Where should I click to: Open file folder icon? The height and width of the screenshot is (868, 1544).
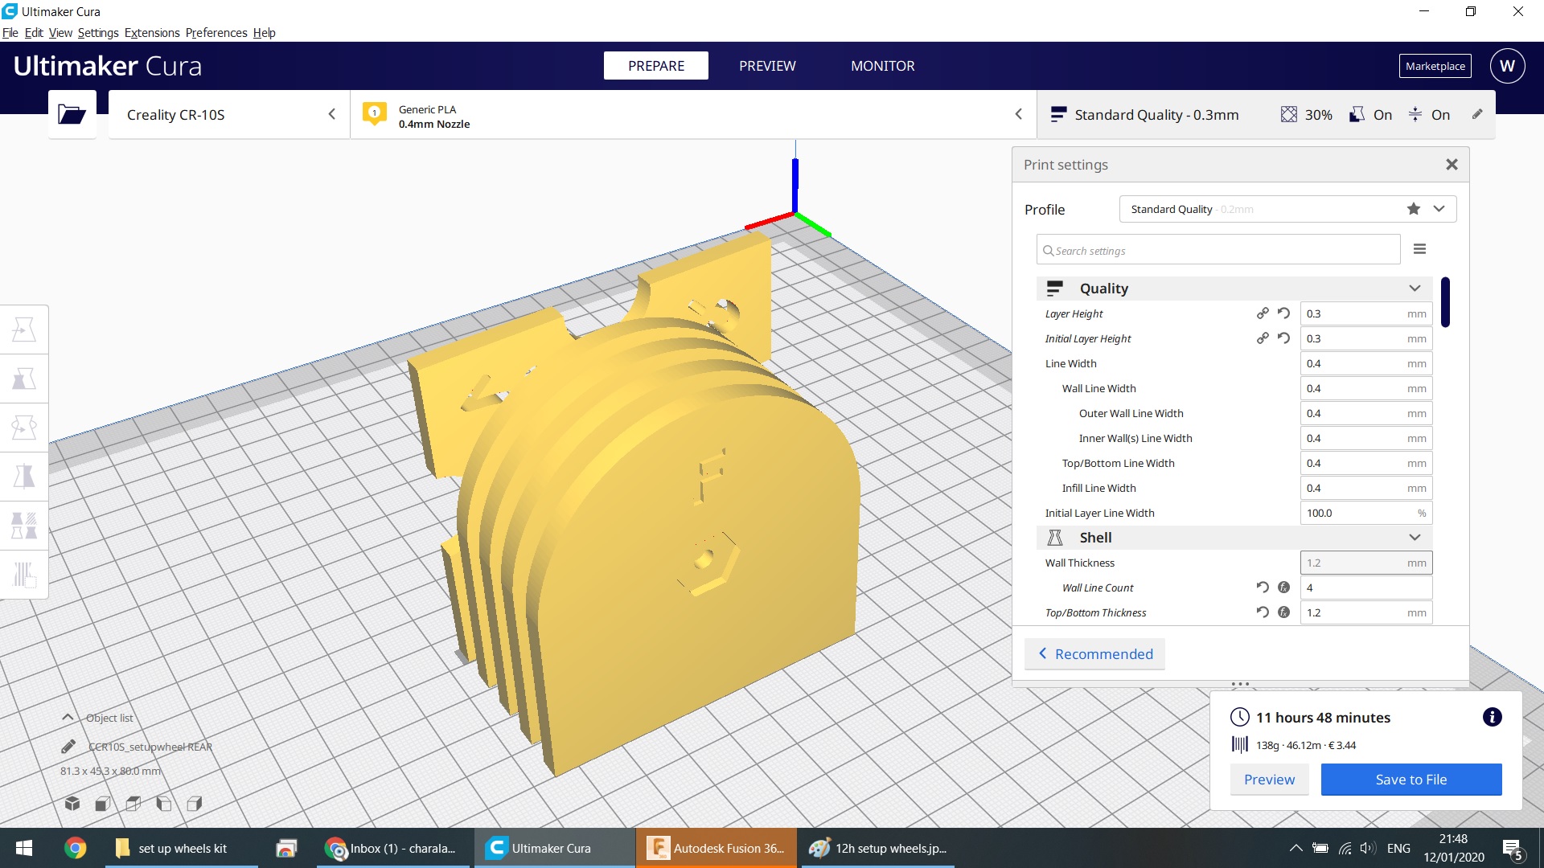(72, 115)
